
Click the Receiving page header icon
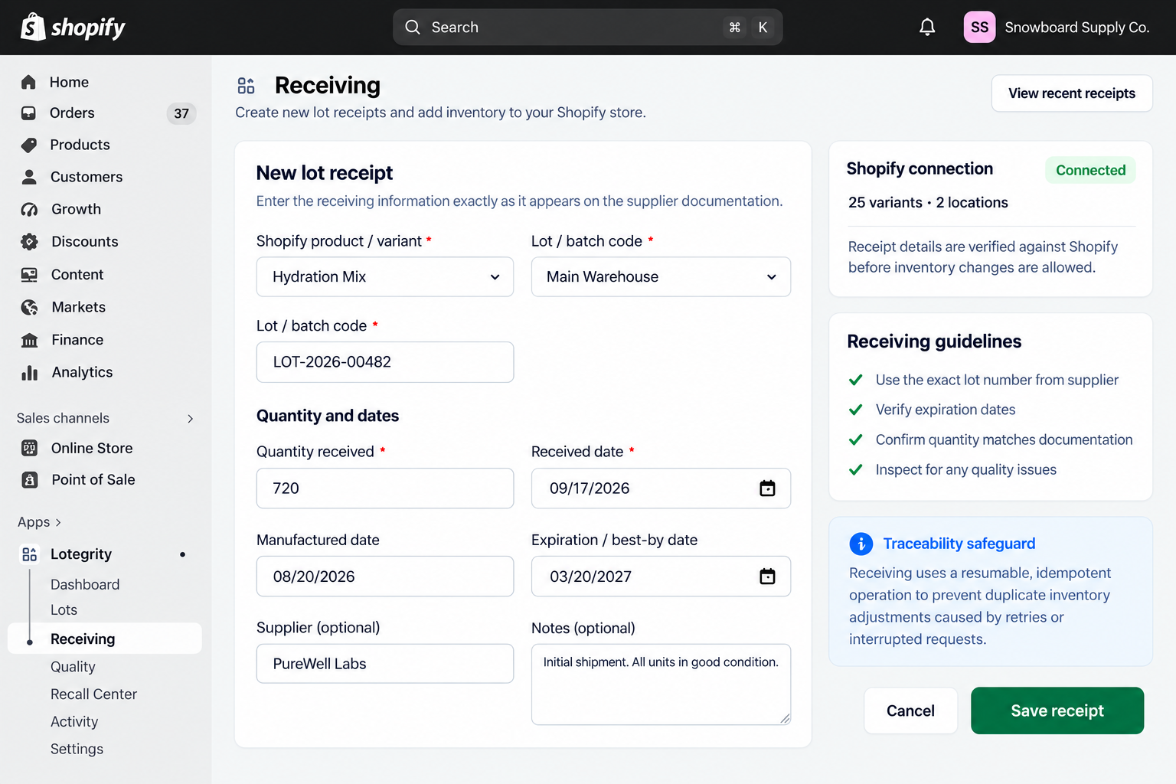246,85
